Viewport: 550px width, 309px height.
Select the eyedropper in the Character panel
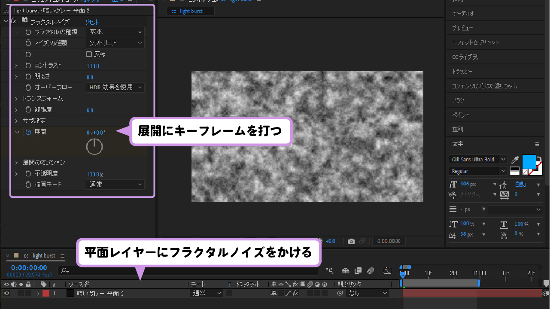514,159
